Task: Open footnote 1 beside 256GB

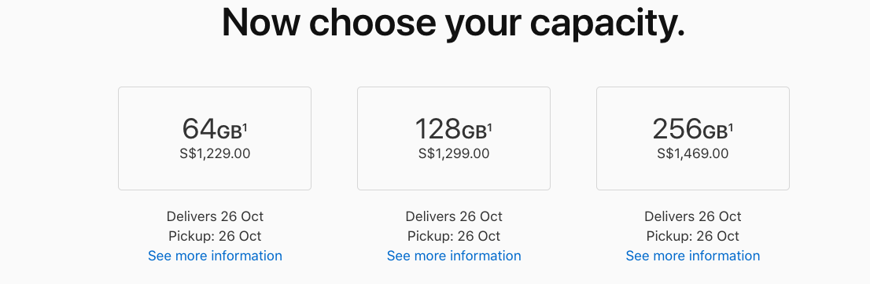Action: (x=731, y=127)
